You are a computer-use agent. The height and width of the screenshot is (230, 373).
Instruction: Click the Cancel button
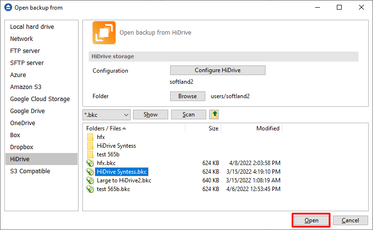[350, 220]
